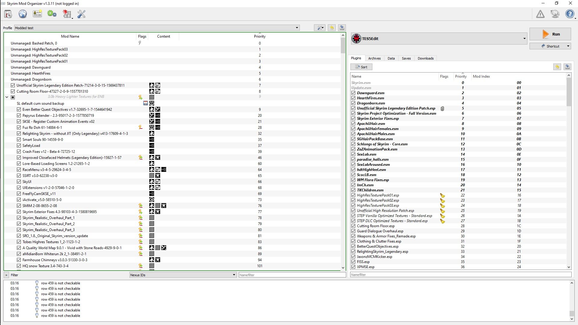Click create backup icon in Plugins pane
Viewport: 578px width, 325px height.
(x=567, y=67)
